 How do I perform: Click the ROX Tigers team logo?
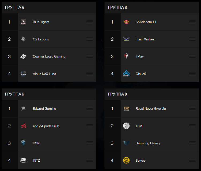(x=23, y=22)
